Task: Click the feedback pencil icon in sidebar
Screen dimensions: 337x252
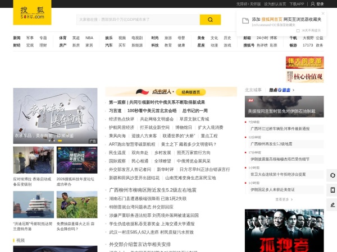Action: tap(333, 205)
